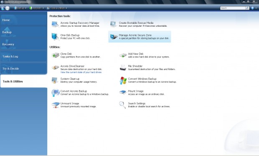
Task: Click 'Unmount previously mounted image.' description
Action: (x=78, y=106)
